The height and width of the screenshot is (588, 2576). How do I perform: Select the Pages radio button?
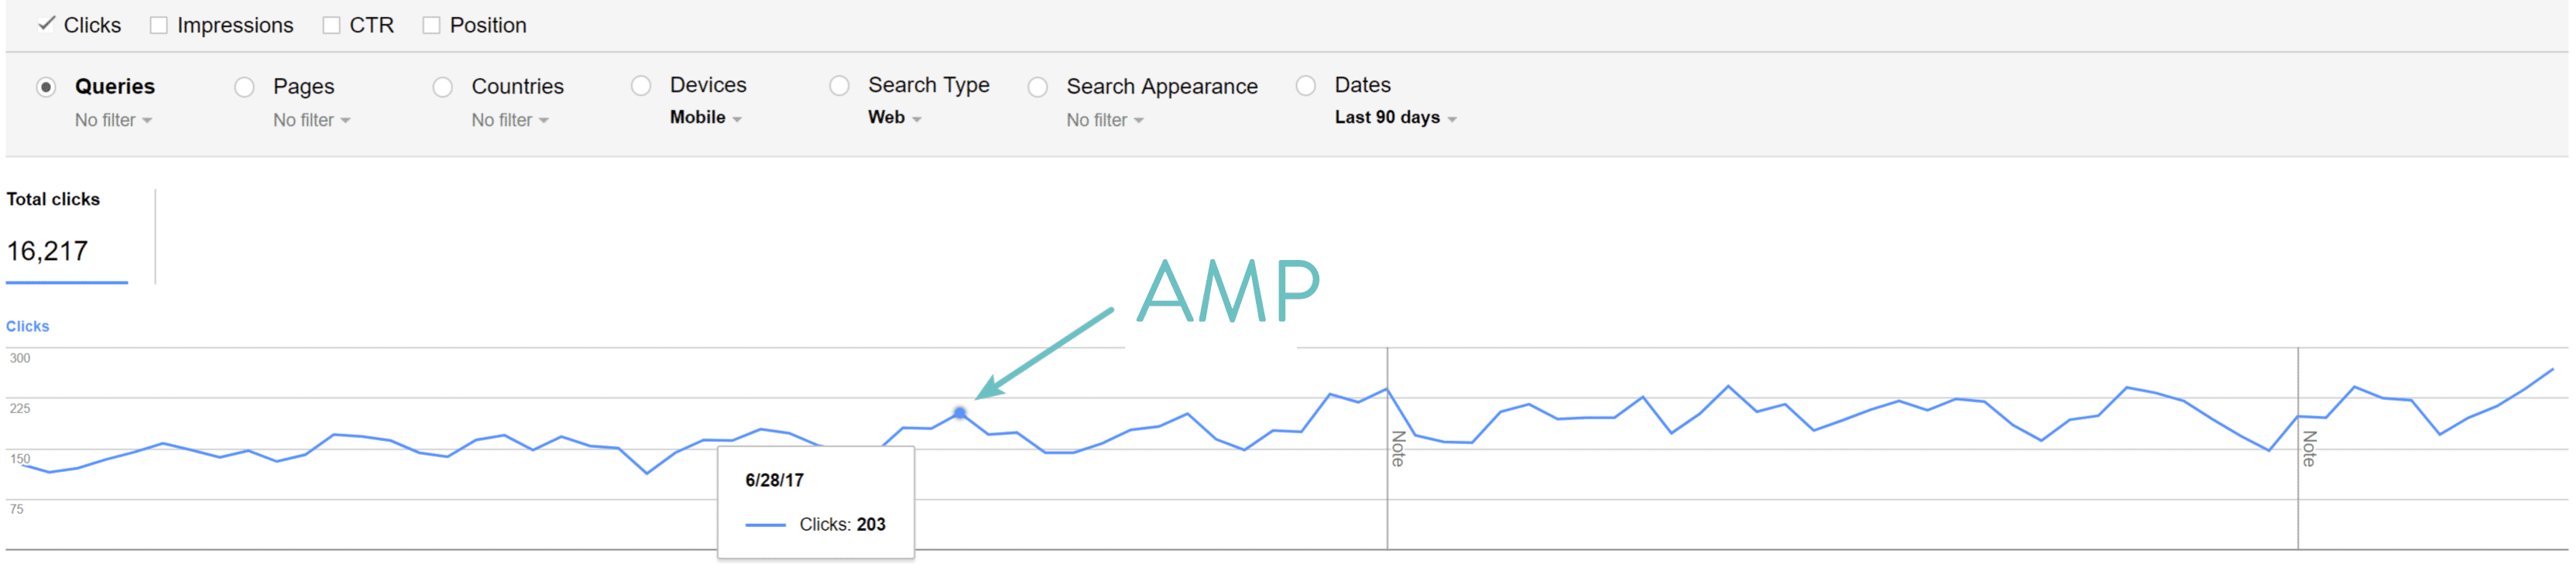244,87
